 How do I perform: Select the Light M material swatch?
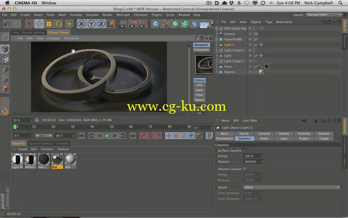(17, 161)
